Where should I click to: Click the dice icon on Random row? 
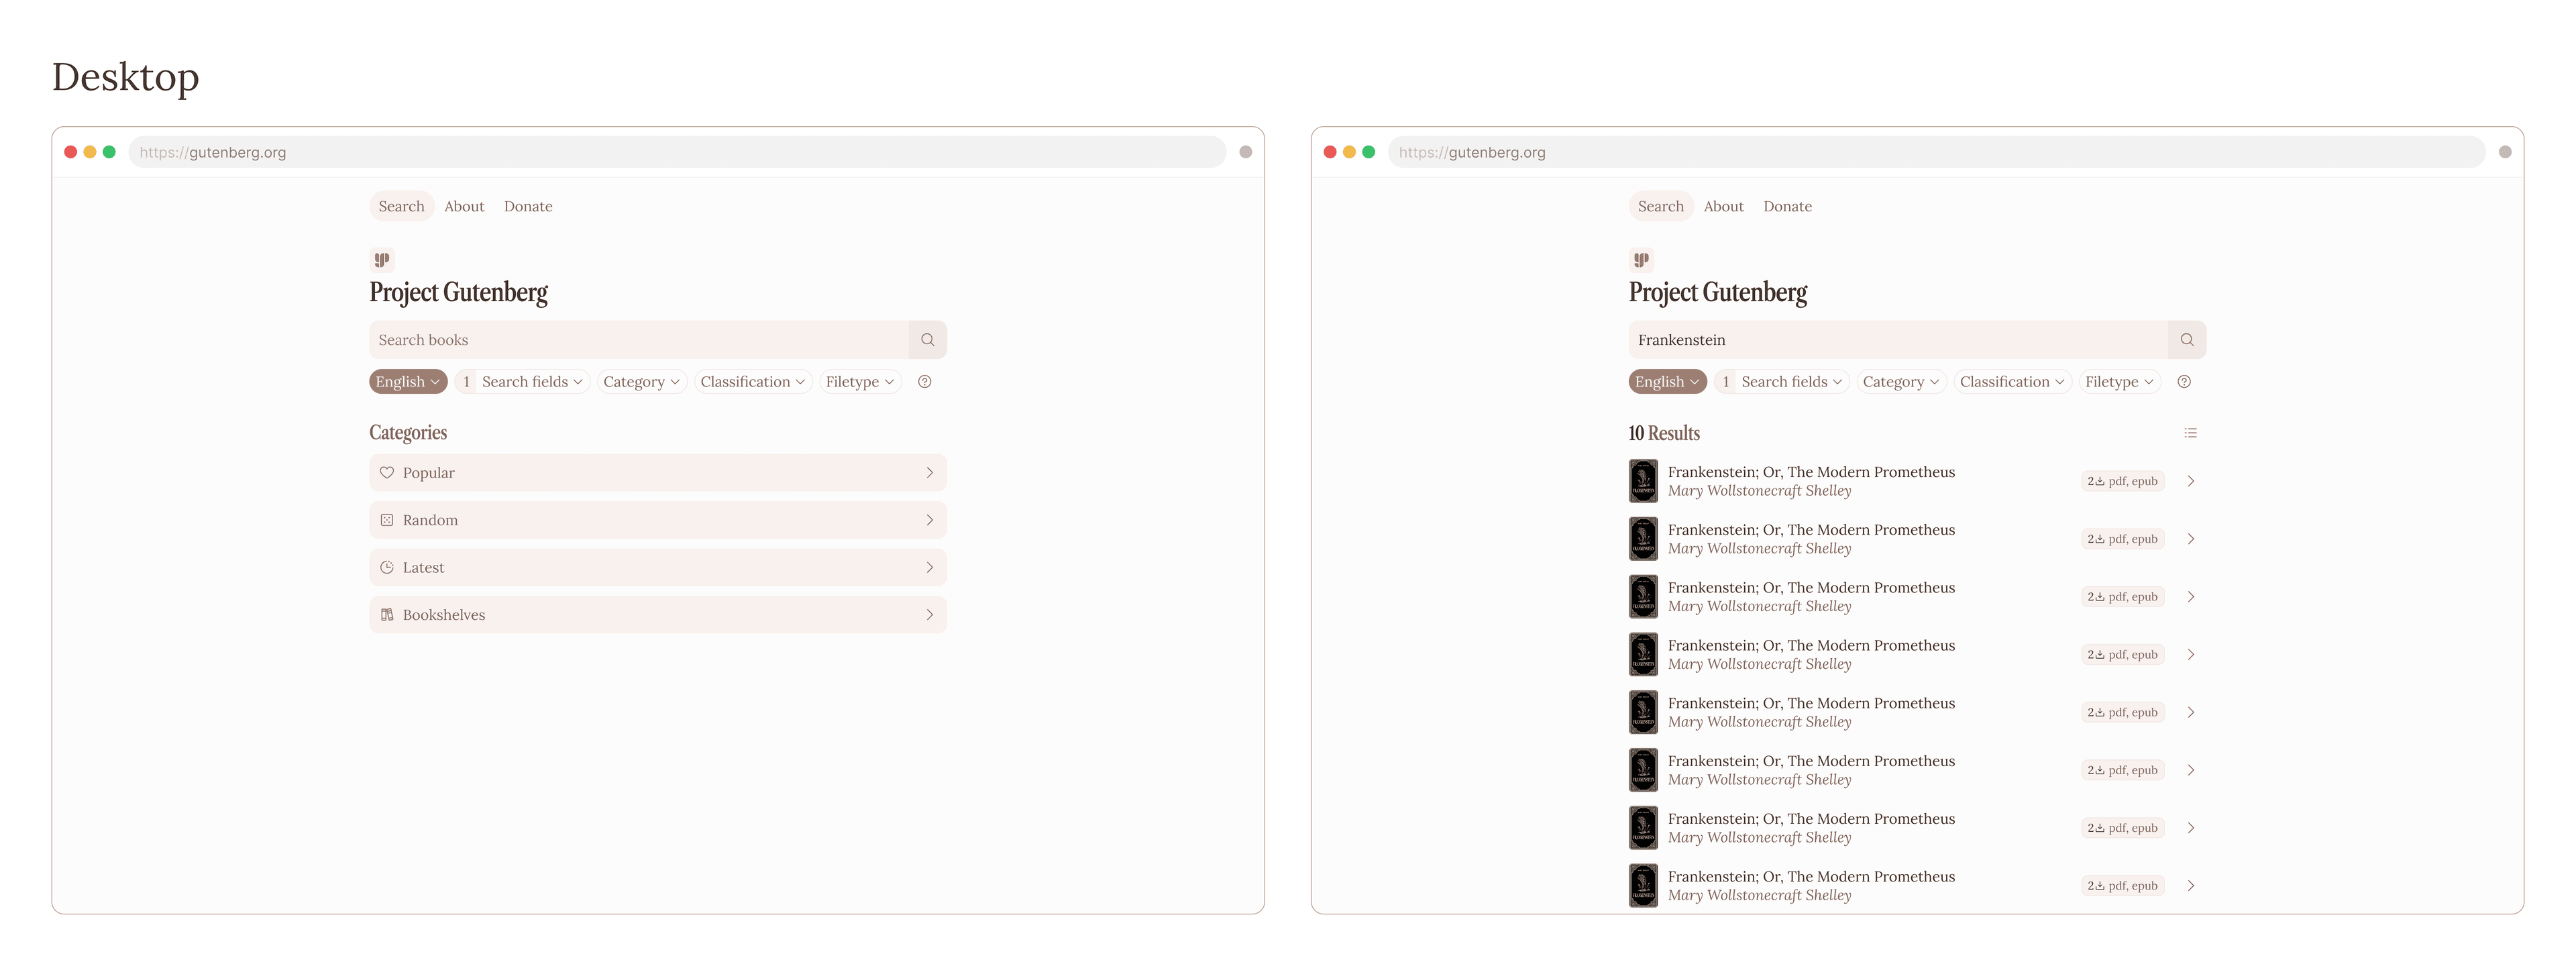click(x=387, y=520)
